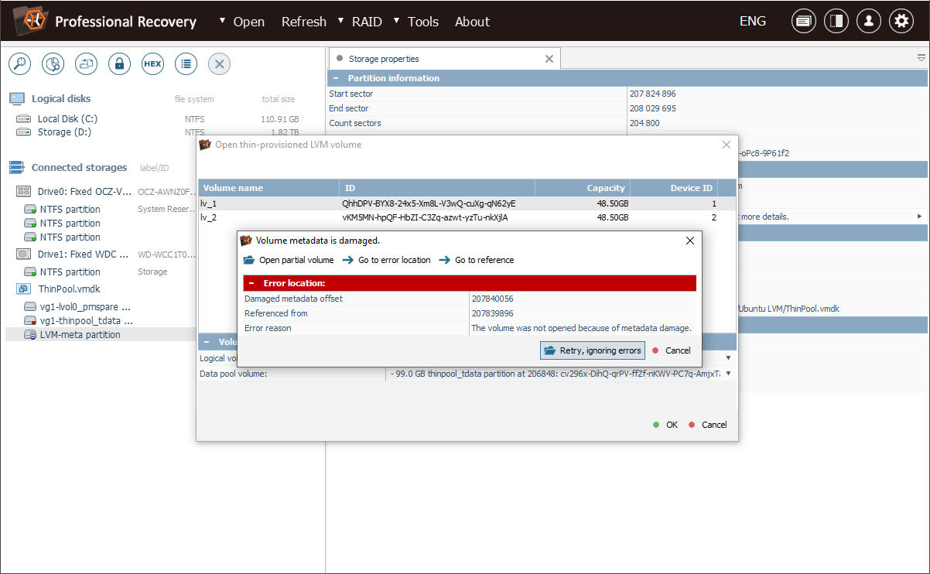This screenshot has width=930, height=574.
Task: Open the Logical volume dropdown arrow
Action: pos(728,358)
